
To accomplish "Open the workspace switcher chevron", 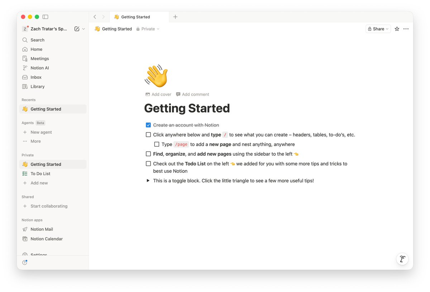I will [83, 29].
